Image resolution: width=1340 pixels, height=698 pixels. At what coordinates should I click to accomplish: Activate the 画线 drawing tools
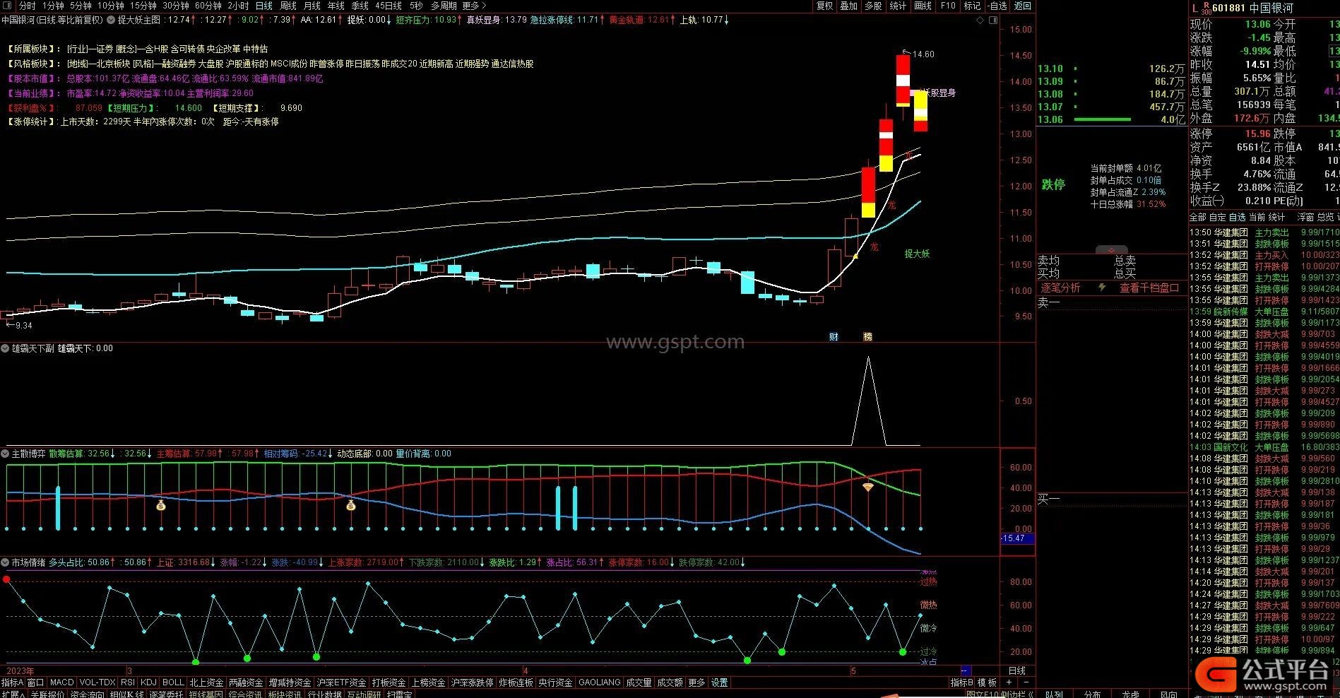[x=923, y=6]
